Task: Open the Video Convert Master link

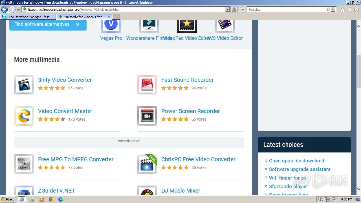Action: pyautogui.click(x=65, y=111)
